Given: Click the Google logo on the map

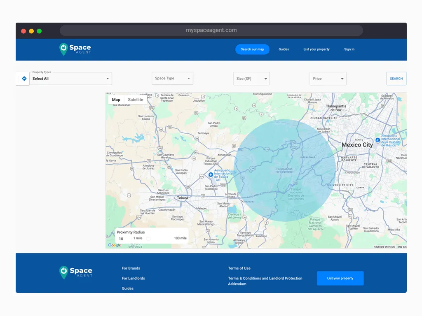Looking at the screenshot, I should coord(114,245).
